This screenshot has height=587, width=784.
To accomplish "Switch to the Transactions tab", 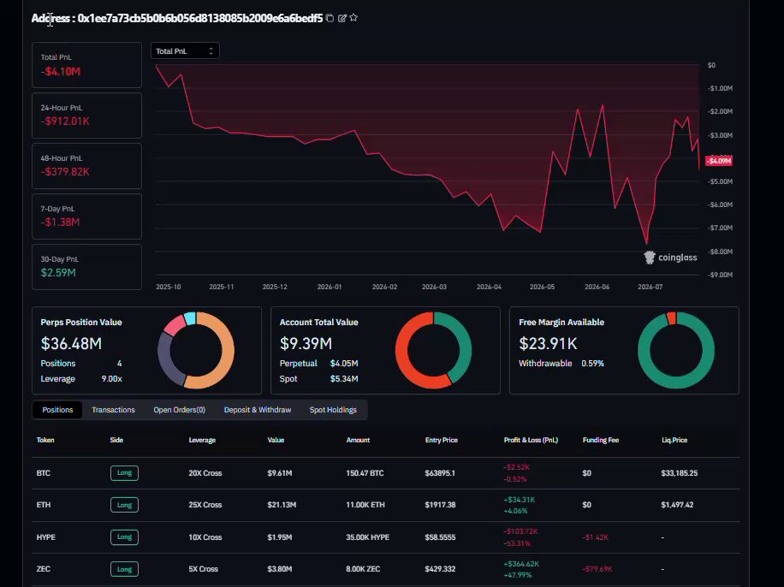I will (x=113, y=410).
